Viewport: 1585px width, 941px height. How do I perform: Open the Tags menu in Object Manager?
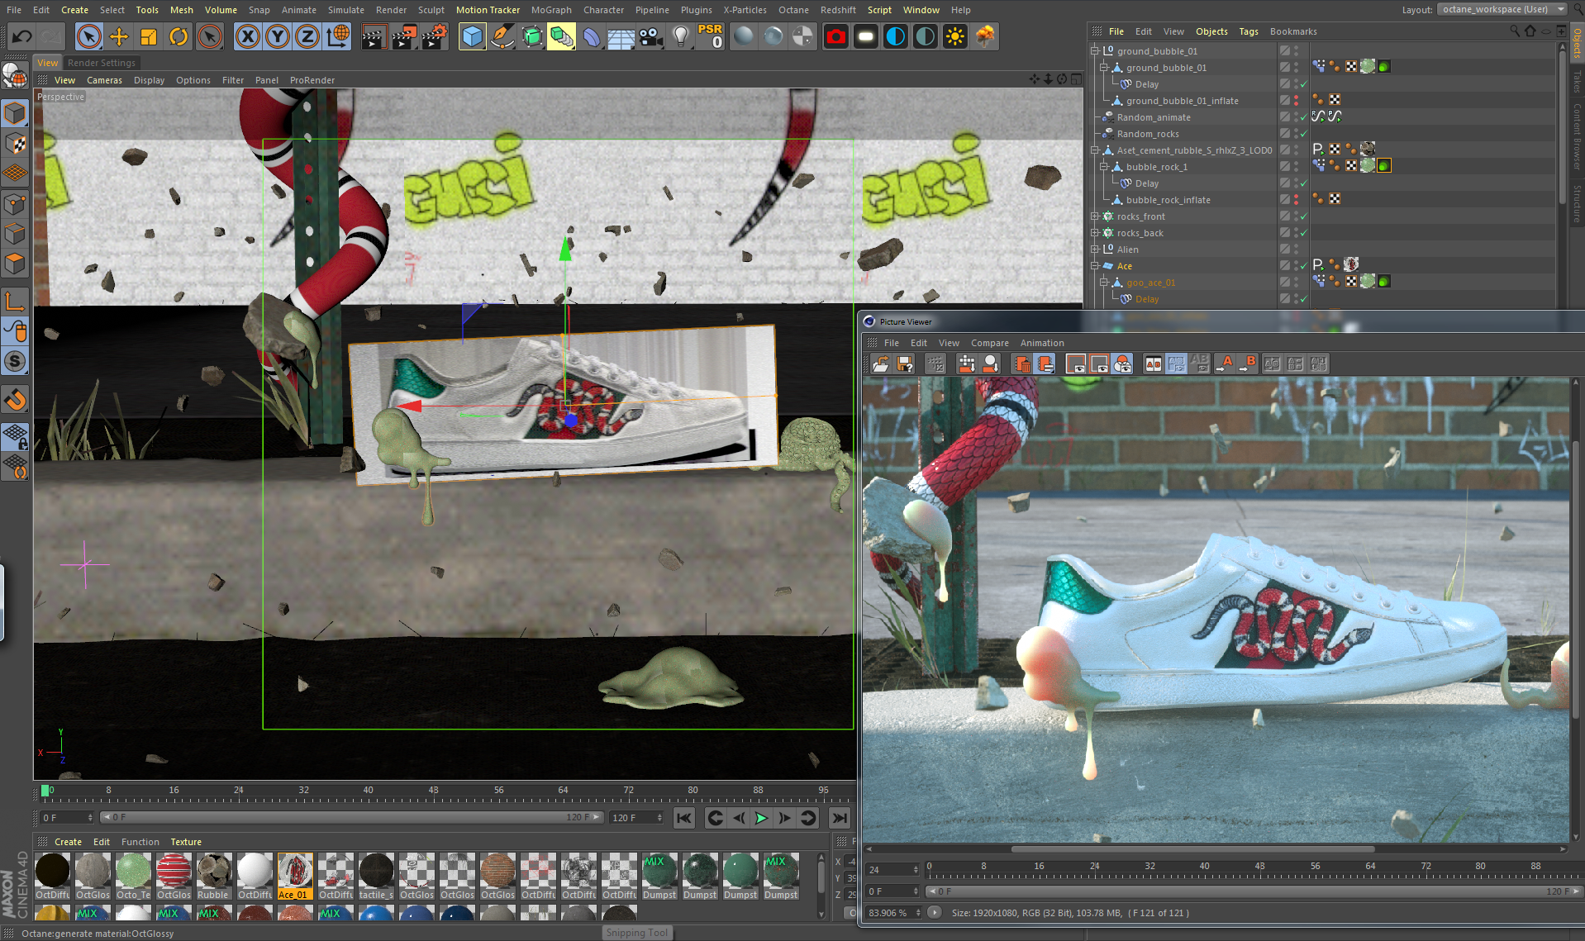coord(1248,31)
